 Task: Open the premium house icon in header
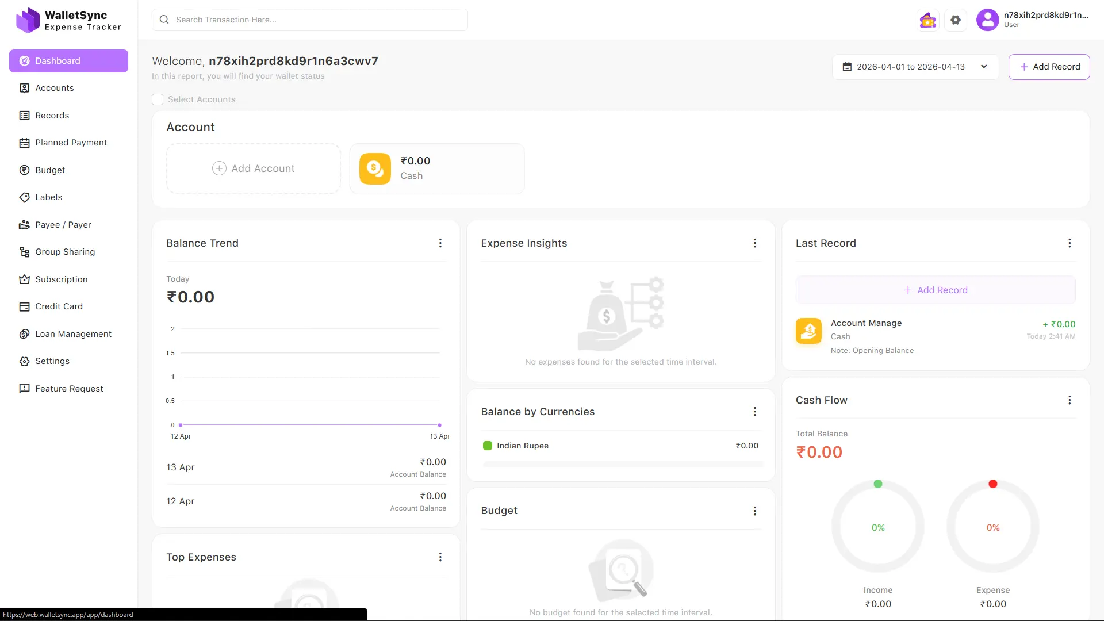[928, 20]
